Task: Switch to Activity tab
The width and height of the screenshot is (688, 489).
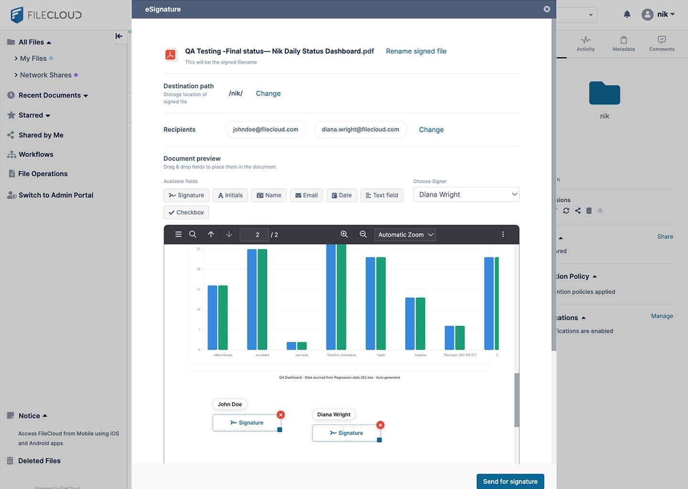Action: (x=586, y=44)
